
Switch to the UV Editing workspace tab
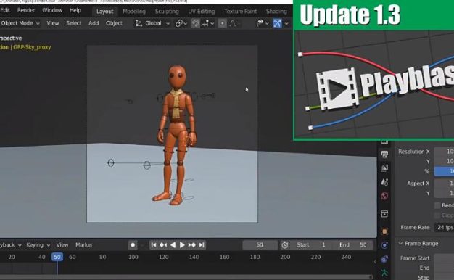pos(202,12)
